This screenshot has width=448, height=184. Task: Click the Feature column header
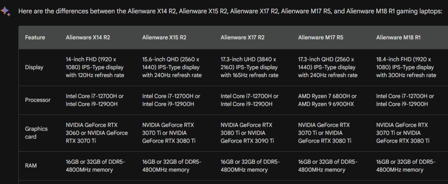(35, 37)
